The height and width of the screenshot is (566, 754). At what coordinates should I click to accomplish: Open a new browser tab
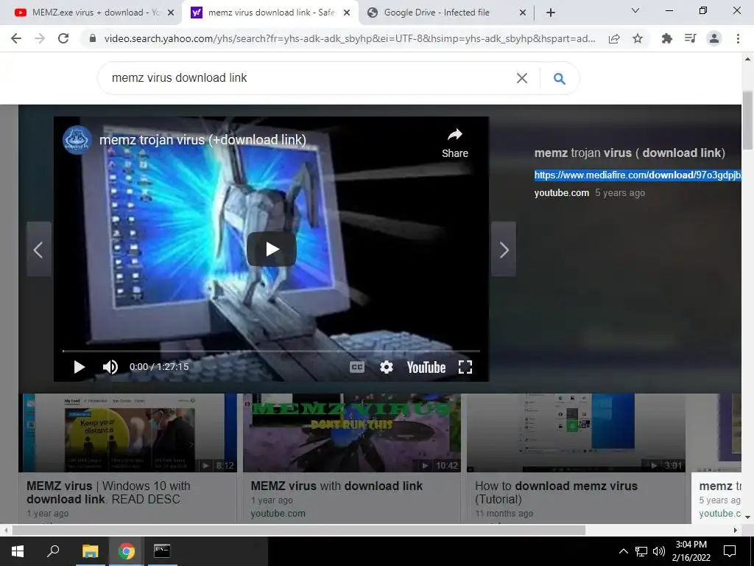tap(551, 13)
